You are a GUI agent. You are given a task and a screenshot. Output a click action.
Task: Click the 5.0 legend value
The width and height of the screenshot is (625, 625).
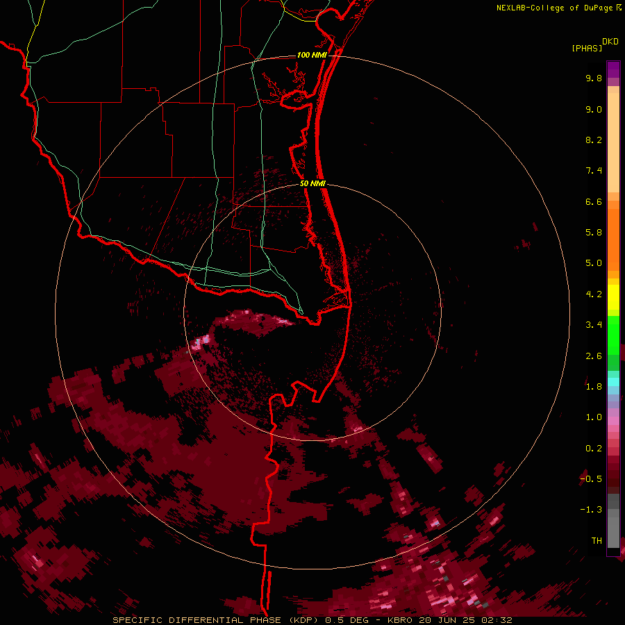pyautogui.click(x=594, y=263)
